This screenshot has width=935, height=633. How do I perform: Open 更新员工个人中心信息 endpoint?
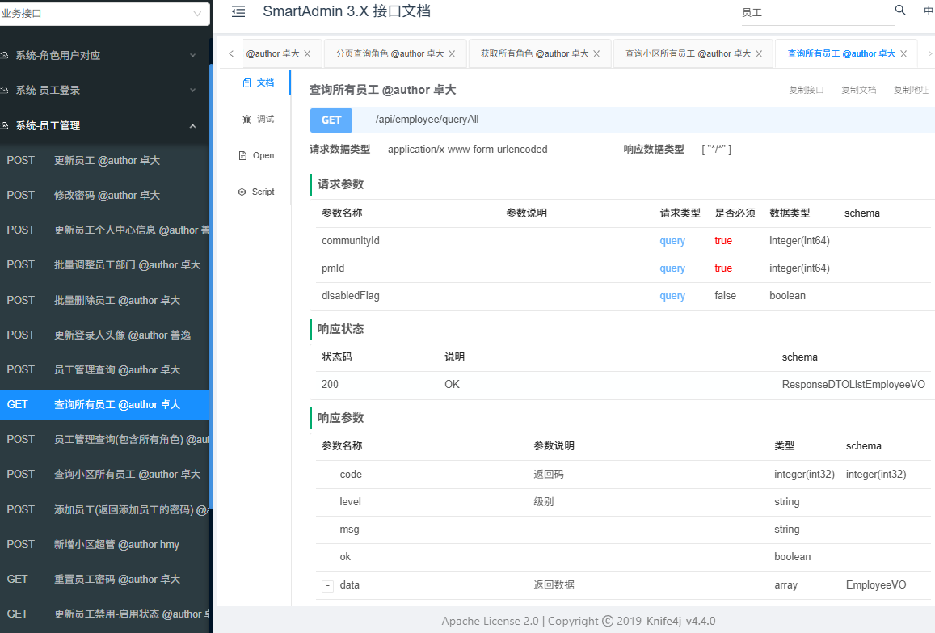[x=104, y=230]
